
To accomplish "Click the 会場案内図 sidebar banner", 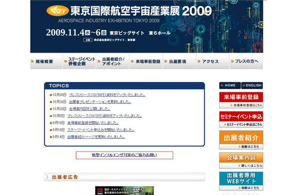I will (241, 157).
